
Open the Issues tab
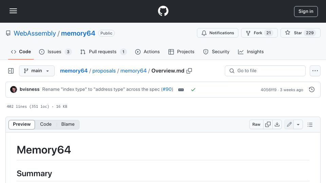click(55, 52)
